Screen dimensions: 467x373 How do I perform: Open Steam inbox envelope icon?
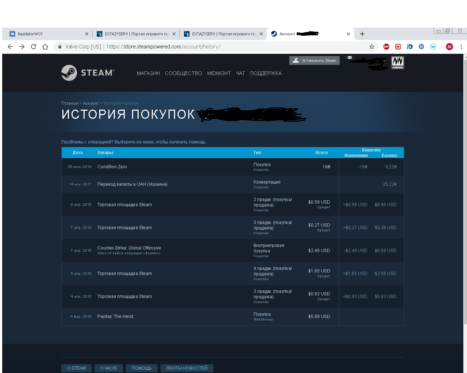pyautogui.click(x=350, y=58)
